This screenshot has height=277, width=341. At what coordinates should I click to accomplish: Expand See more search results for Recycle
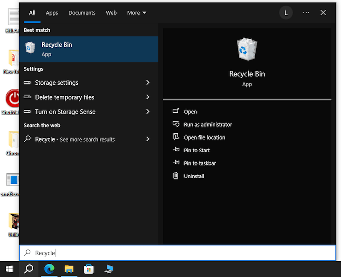tap(148, 139)
